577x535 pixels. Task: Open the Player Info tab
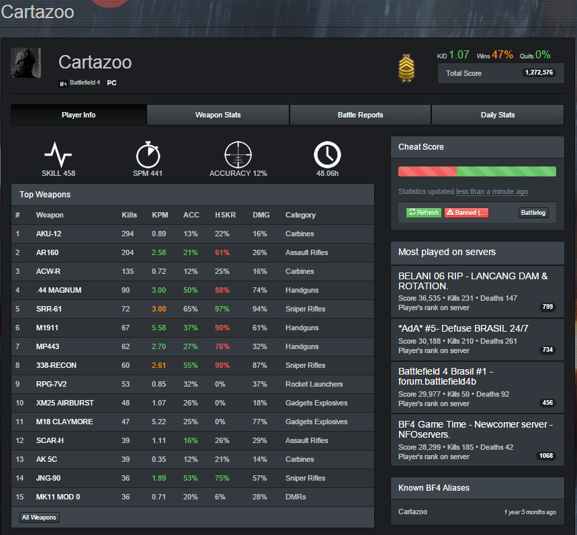click(79, 115)
